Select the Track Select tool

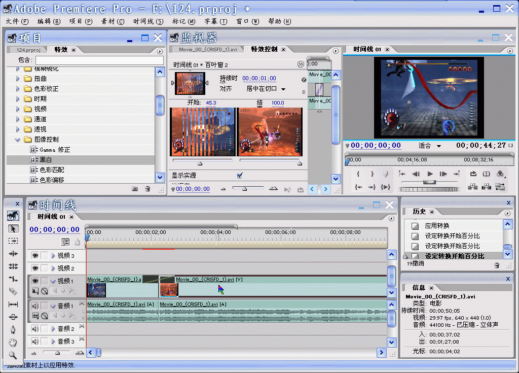tap(13, 241)
